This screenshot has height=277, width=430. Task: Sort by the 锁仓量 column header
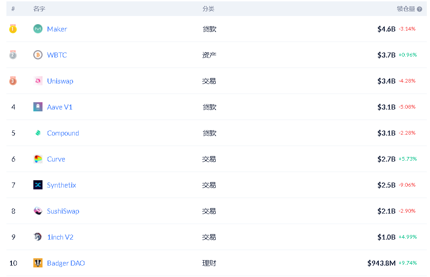coord(406,9)
